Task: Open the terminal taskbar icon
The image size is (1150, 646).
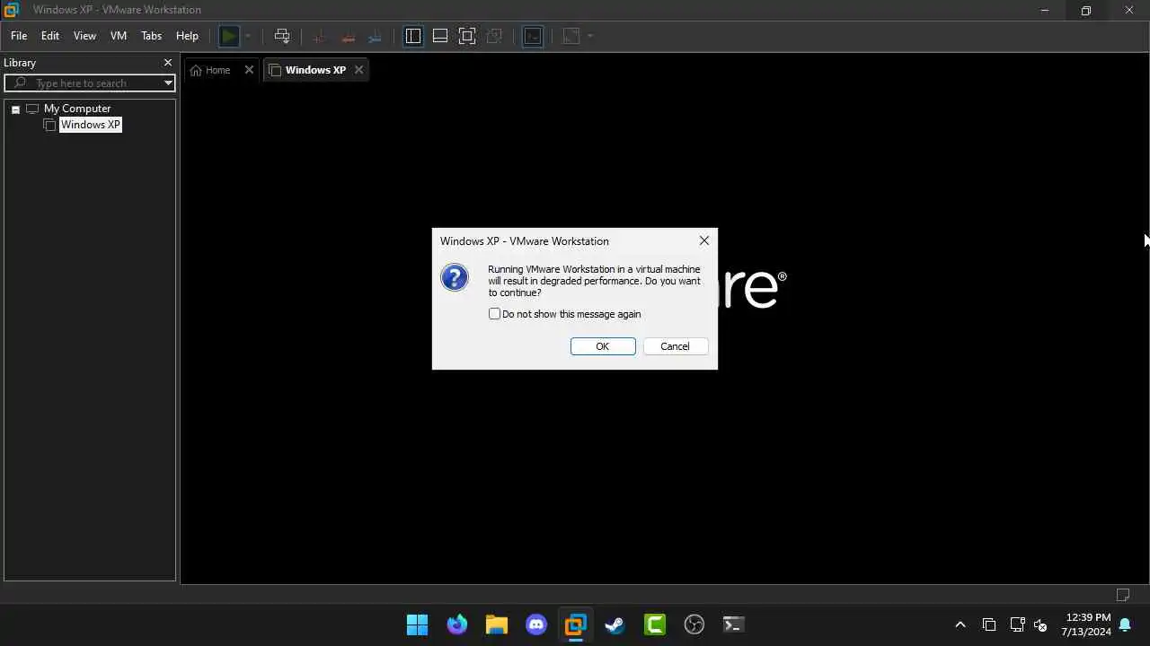Action: coord(733,624)
